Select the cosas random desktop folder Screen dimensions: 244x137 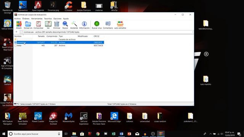(x=160, y=117)
